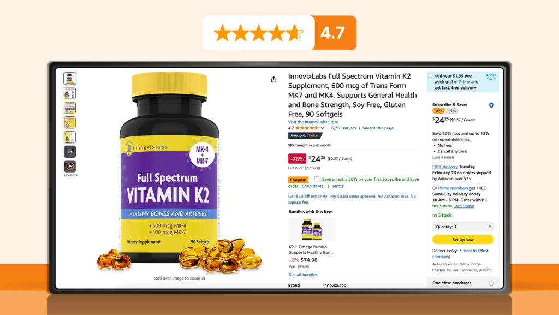The width and height of the screenshot is (559, 315).
Task: Tick the Coupon save extra 50% checkbox
Action: [317, 179]
